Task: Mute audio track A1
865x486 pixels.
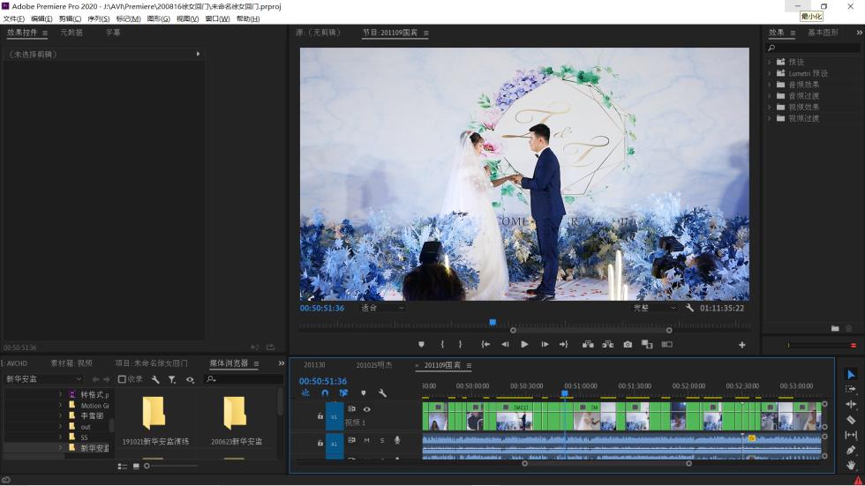Action: point(366,440)
